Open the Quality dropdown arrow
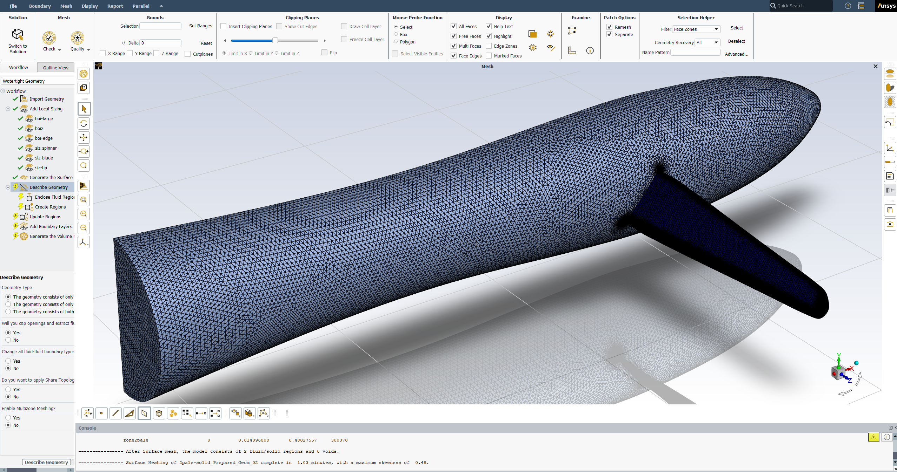 point(88,50)
